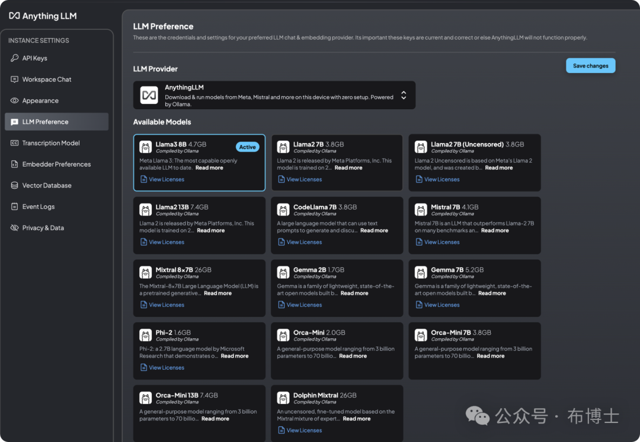Click the Vector Database cylinder icon
This screenshot has height=442, width=640.
[x=14, y=186]
